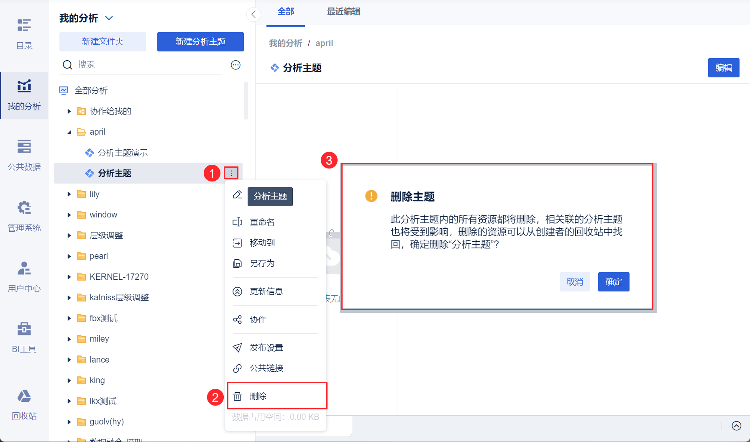Click the 协作给我的 shared folder icon
The image size is (750, 442).
[82, 111]
